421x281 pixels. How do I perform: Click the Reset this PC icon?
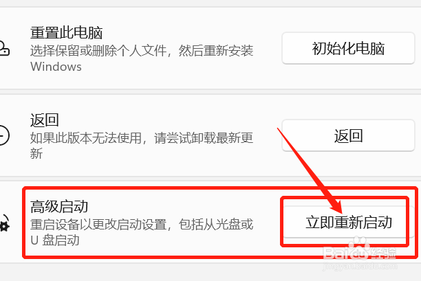tap(3, 48)
